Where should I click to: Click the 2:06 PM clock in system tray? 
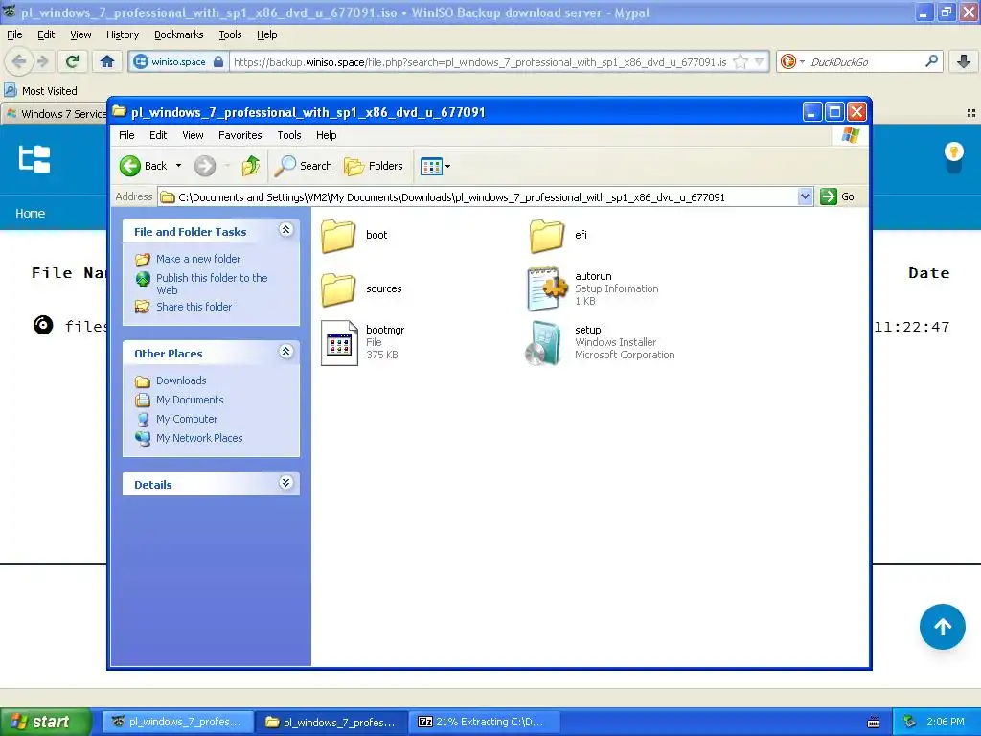945,722
